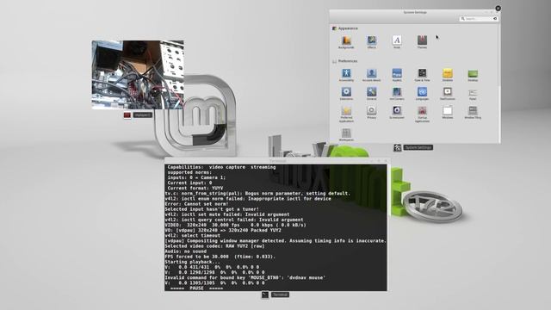Image resolution: width=551 pixels, height=310 pixels.
Task: Open the Panel settings icon
Action: (473, 94)
